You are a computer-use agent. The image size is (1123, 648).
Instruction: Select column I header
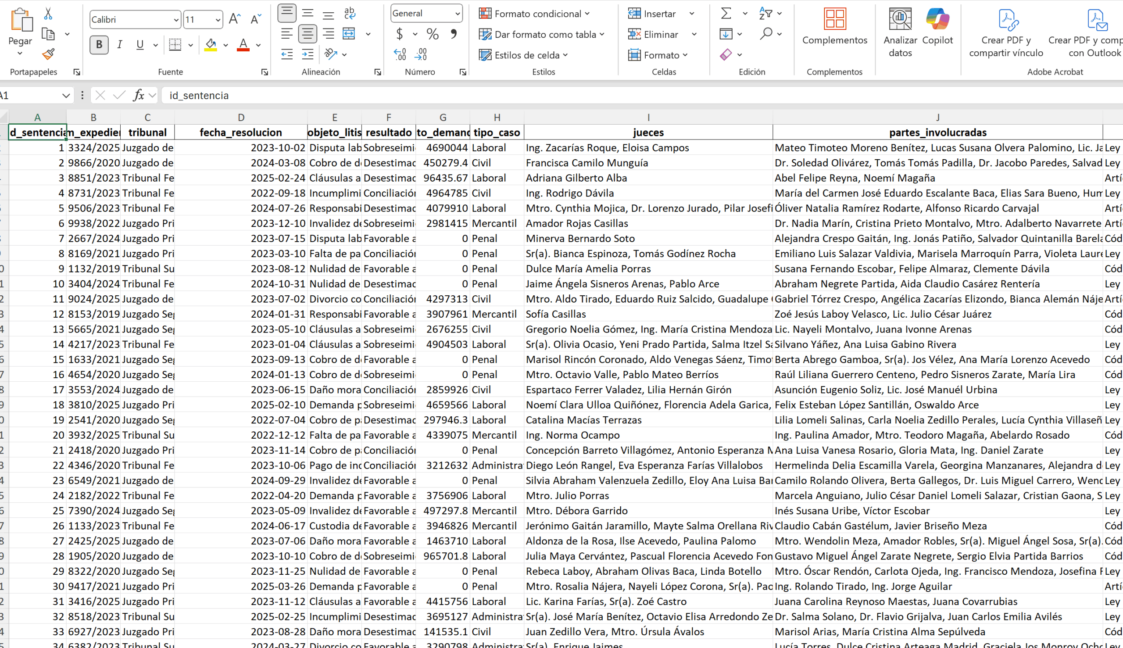(x=648, y=118)
